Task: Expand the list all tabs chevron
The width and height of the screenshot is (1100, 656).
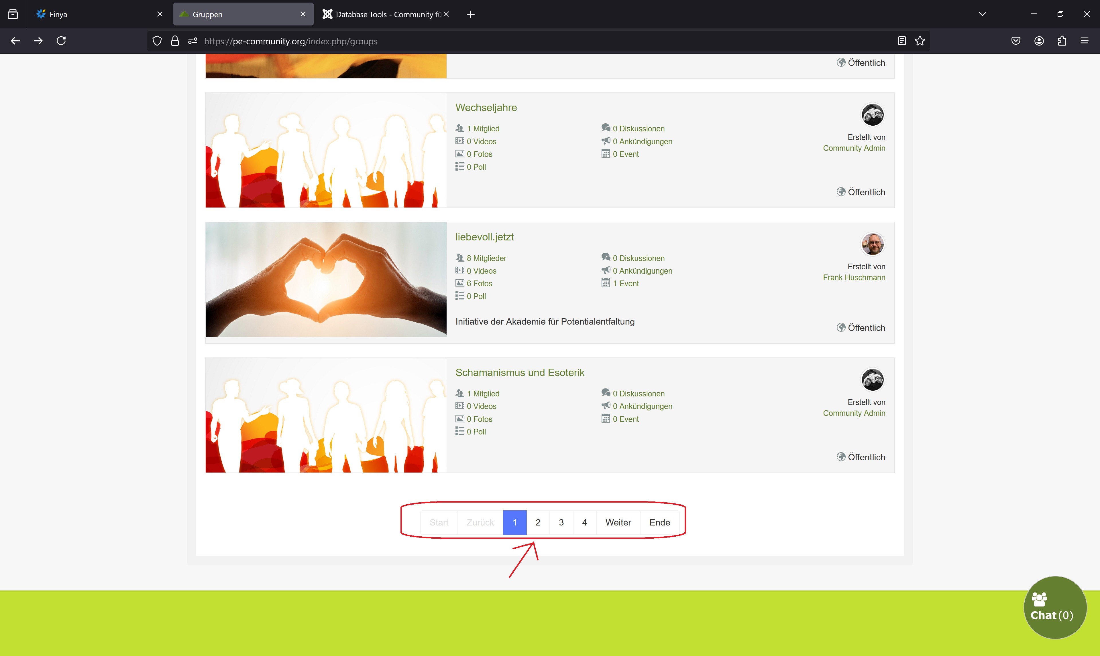Action: pos(982,14)
